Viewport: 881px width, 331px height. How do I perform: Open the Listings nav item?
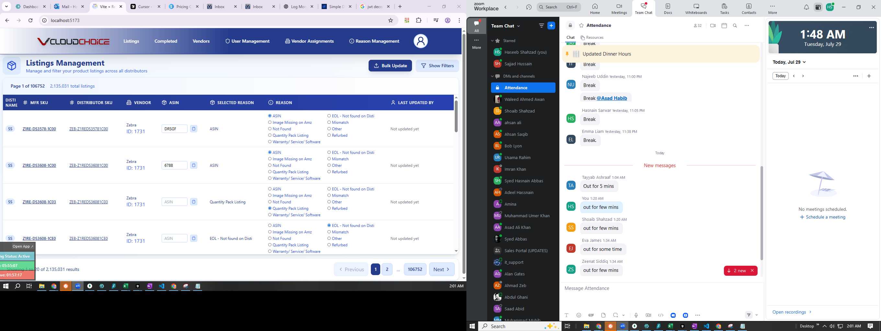[131, 41]
